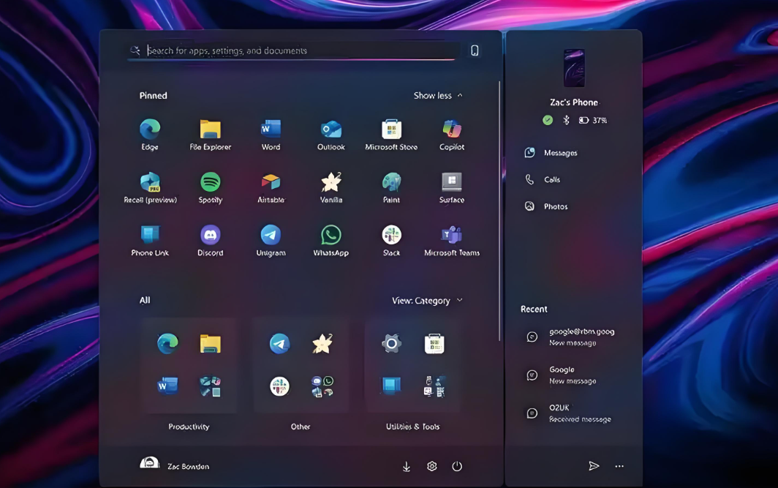The image size is (778, 488).
Task: Collapse pinned apps with Show less
Action: click(x=437, y=96)
